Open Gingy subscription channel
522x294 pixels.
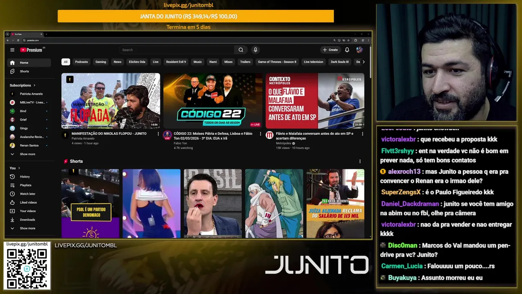coord(29,128)
